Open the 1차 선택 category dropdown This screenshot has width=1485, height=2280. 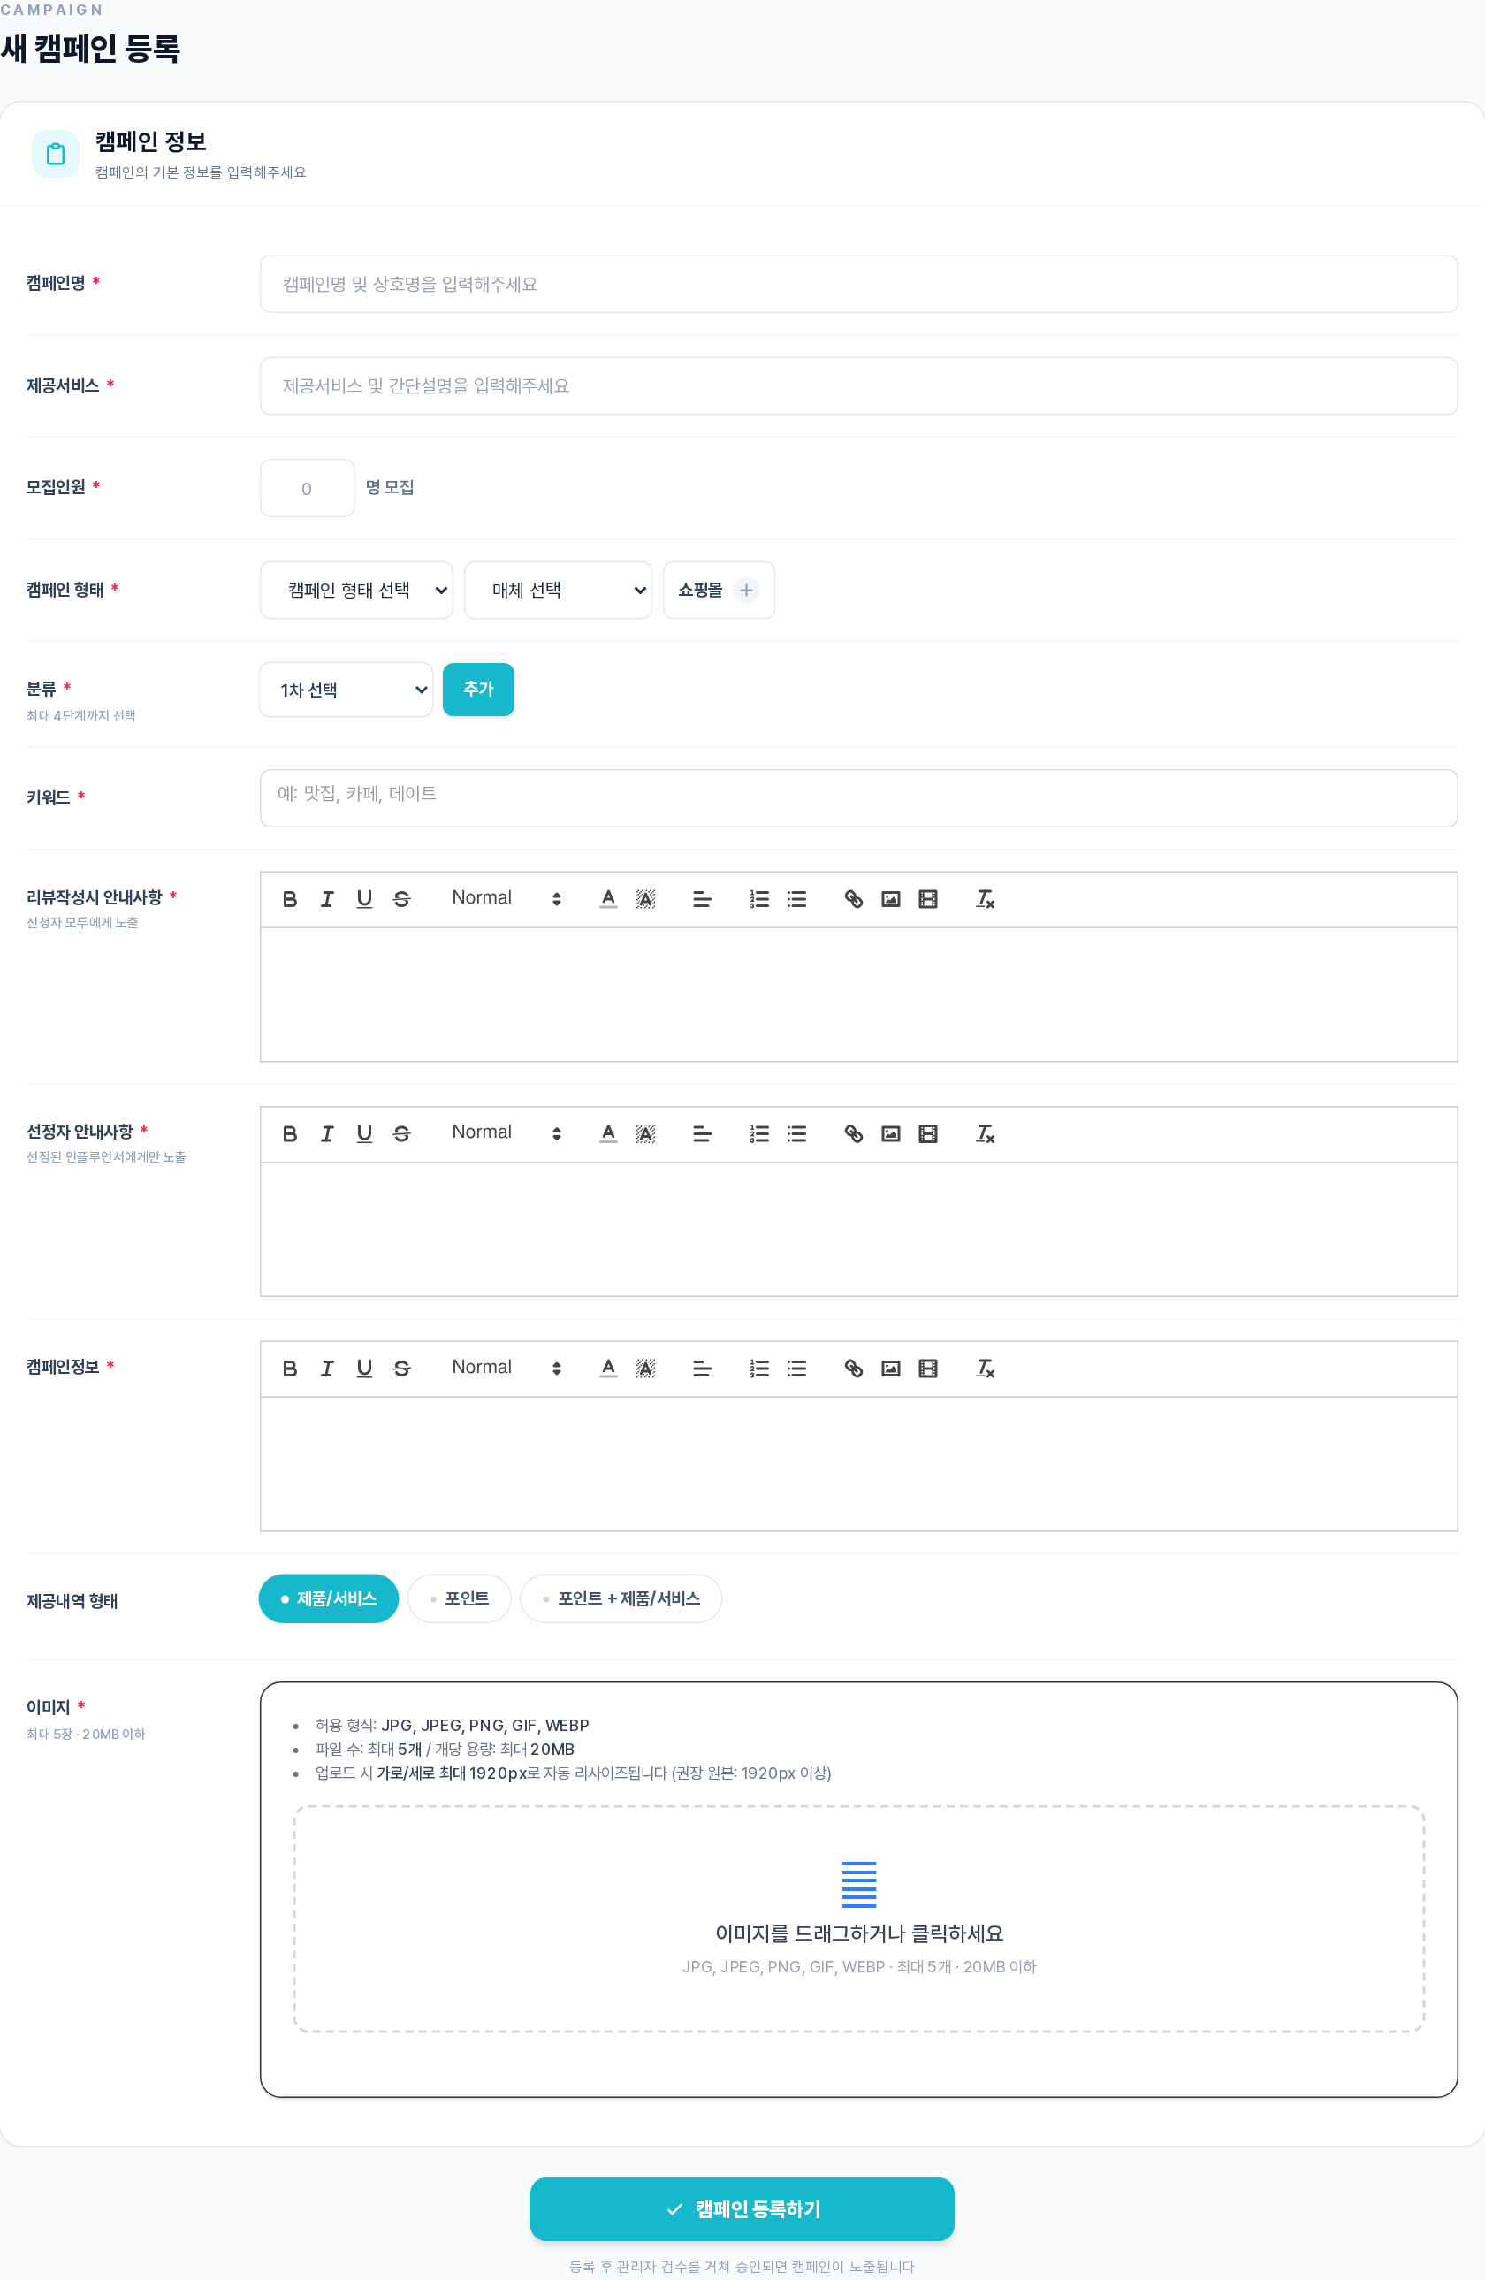(346, 690)
